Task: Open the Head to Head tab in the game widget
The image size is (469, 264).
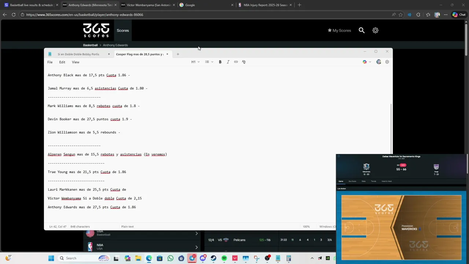Action: pyautogui.click(x=387, y=181)
